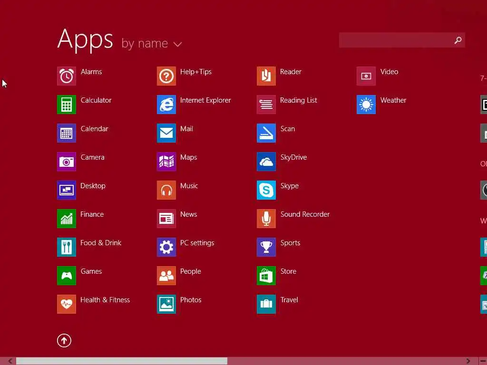487x365 pixels.
Task: Open the Photos app icon
Action: tap(166, 304)
